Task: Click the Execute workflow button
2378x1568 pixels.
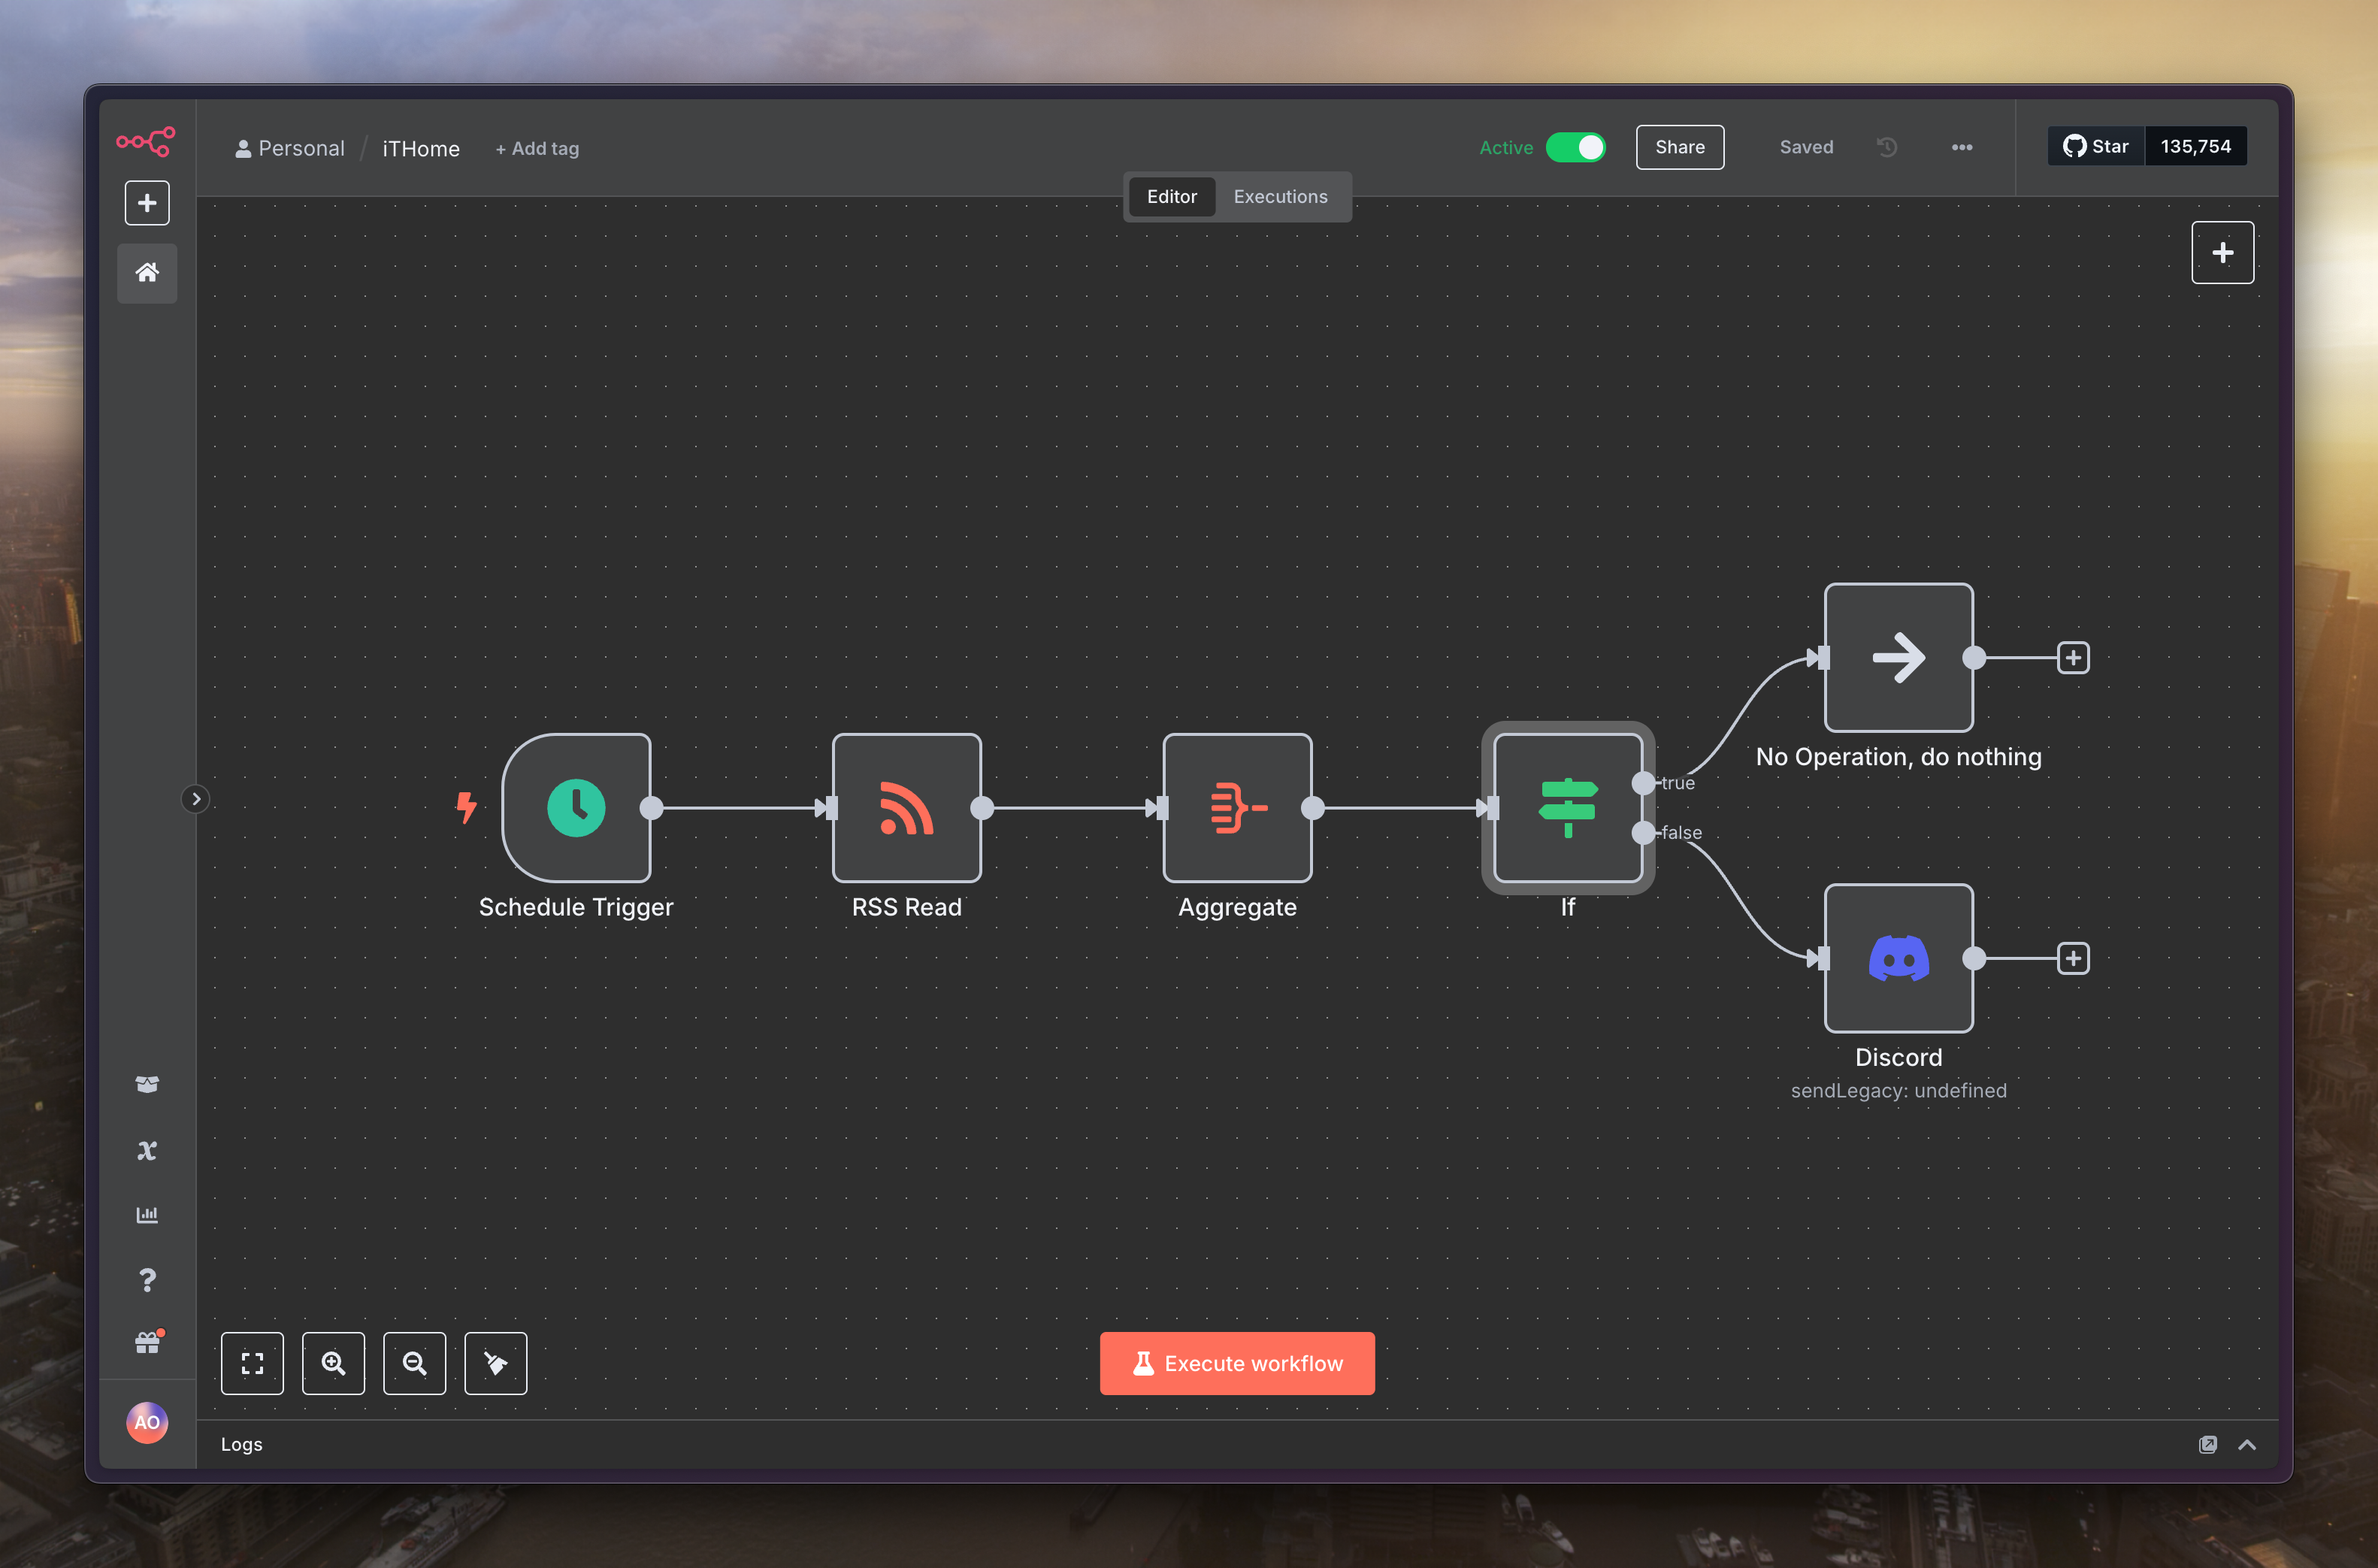Action: 1236,1363
